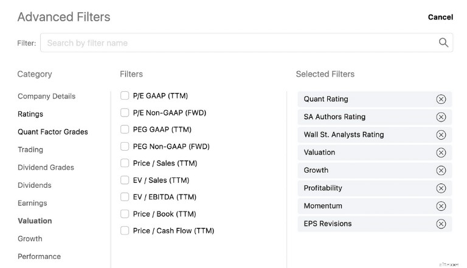Screen dimensions: 467x268
Task: Select the Dividend Grades category
Action: 46,167
